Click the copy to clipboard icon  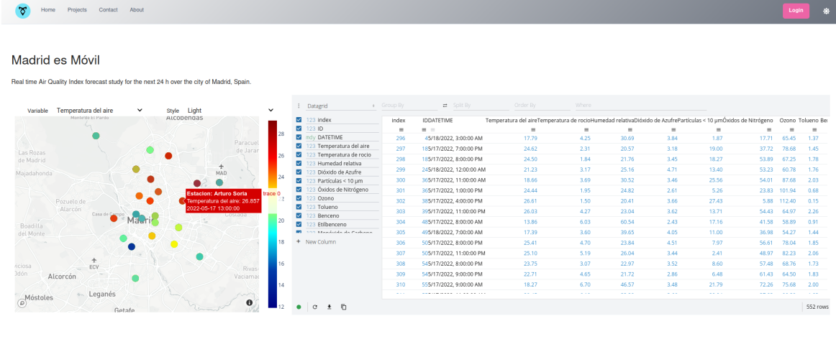coord(344,307)
